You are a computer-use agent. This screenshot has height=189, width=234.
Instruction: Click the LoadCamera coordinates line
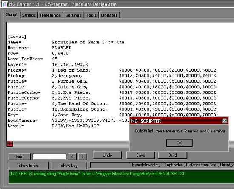[x=91, y=120]
